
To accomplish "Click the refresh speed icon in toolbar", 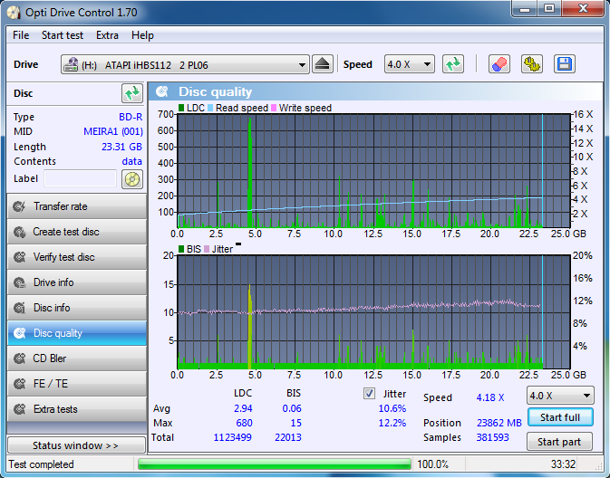I will tap(453, 64).
